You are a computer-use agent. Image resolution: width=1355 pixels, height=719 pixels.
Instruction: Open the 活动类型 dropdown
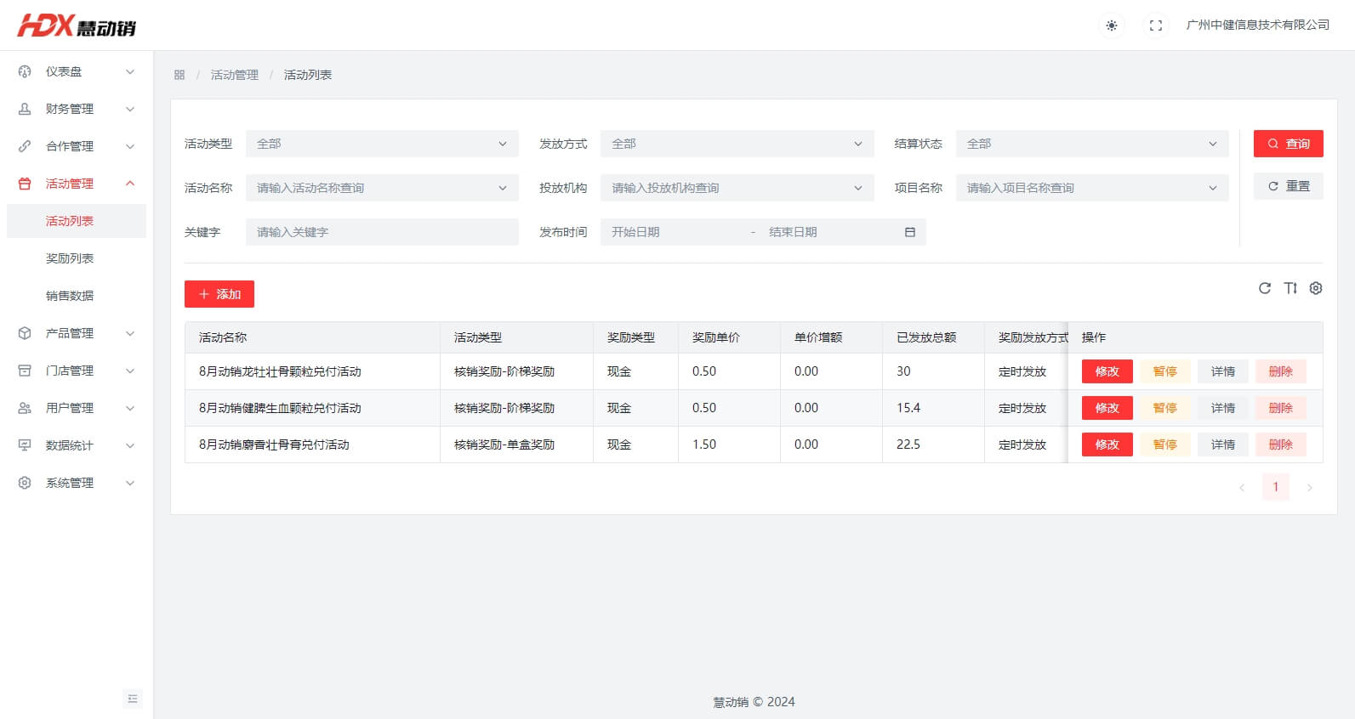point(381,144)
